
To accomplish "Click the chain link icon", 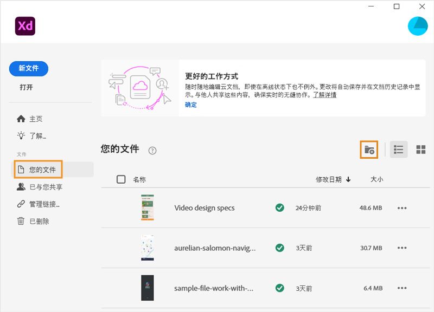I will 21,204.
